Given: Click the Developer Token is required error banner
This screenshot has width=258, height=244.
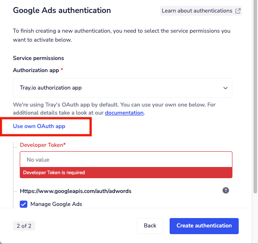Looking at the screenshot, I should [126, 172].
